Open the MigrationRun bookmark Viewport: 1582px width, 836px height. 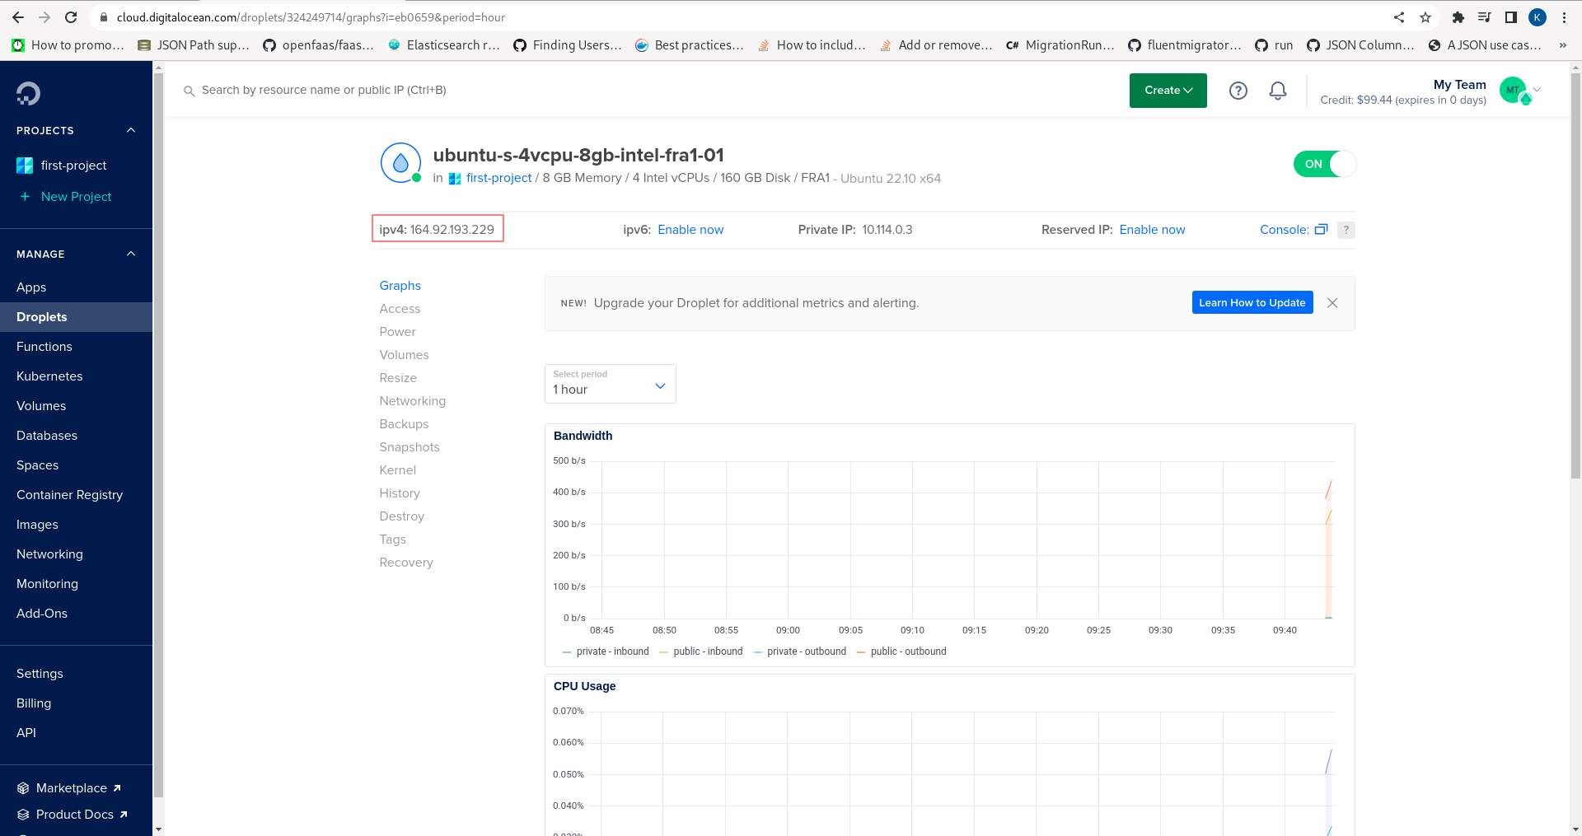[x=1060, y=45]
